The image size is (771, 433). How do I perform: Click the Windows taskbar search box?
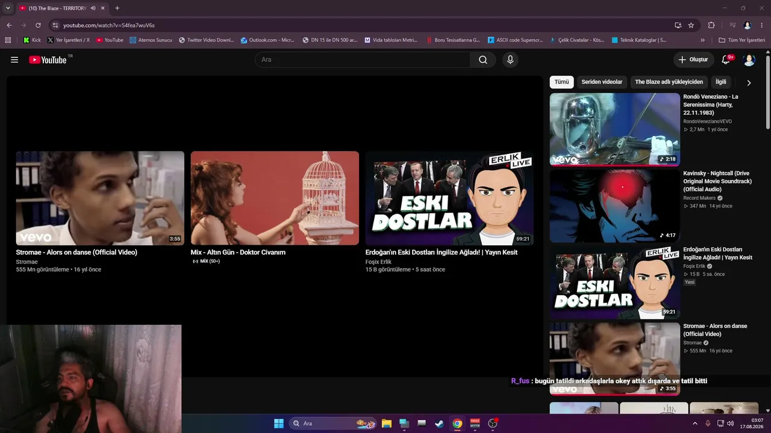click(x=332, y=423)
